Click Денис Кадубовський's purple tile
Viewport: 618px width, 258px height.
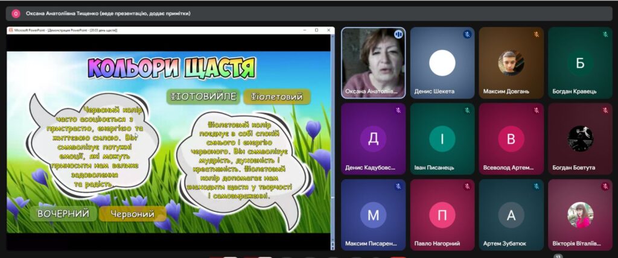(x=373, y=139)
